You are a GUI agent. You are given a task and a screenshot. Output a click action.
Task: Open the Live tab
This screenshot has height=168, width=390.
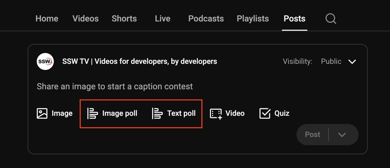tap(162, 19)
